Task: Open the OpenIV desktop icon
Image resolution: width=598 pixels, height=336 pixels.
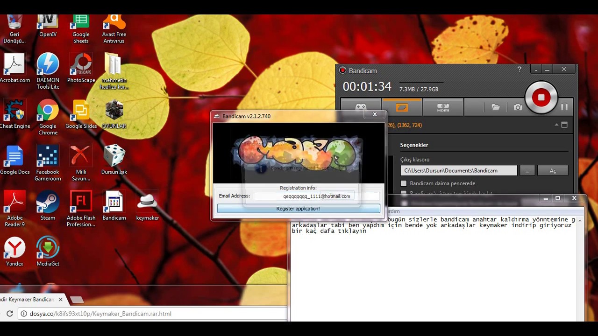Action: (48, 26)
